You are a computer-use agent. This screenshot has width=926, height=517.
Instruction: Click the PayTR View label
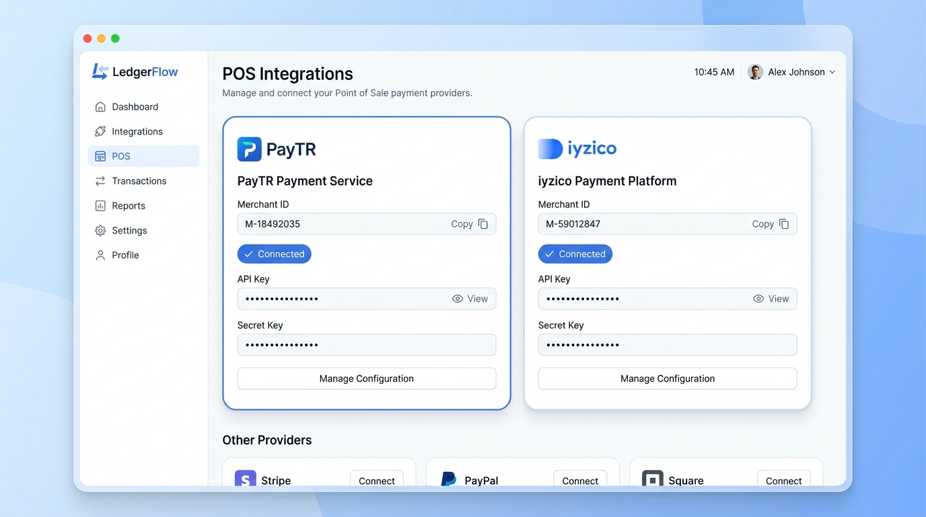(478, 299)
